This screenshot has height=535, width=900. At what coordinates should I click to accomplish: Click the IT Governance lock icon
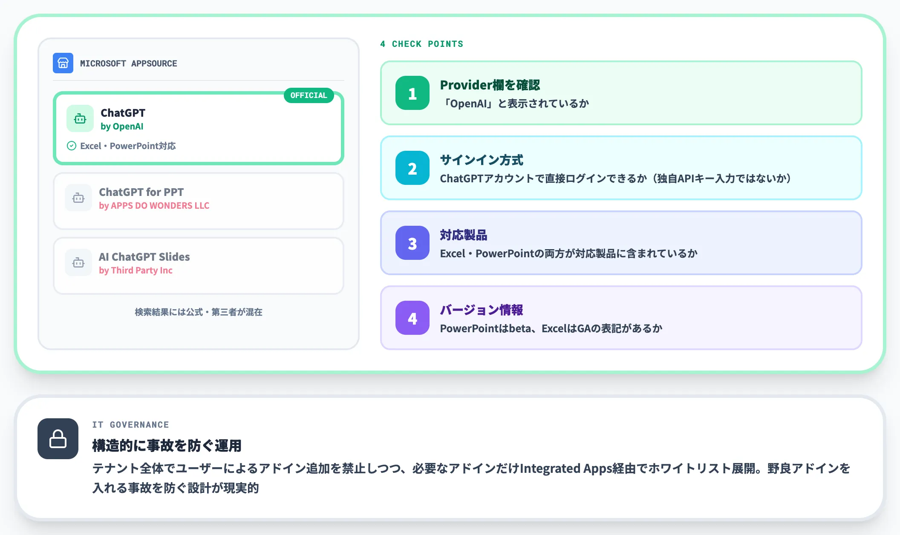(x=58, y=439)
